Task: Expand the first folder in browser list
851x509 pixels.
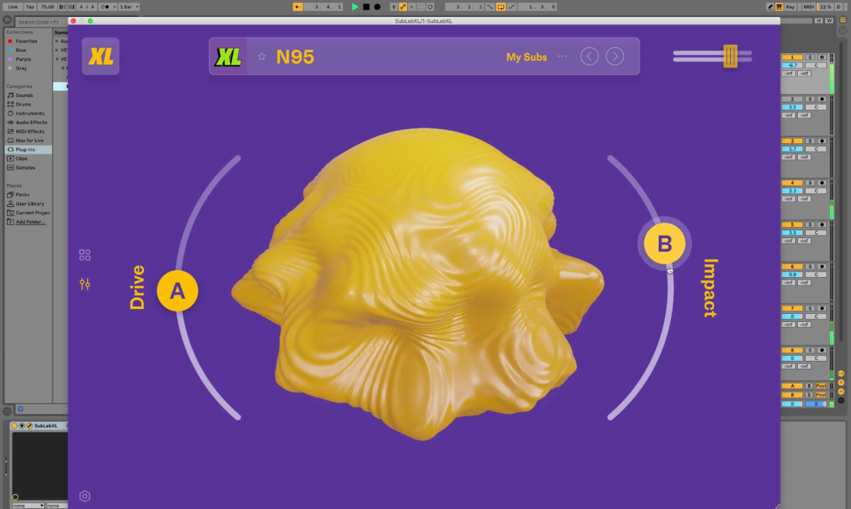Action: [x=57, y=41]
